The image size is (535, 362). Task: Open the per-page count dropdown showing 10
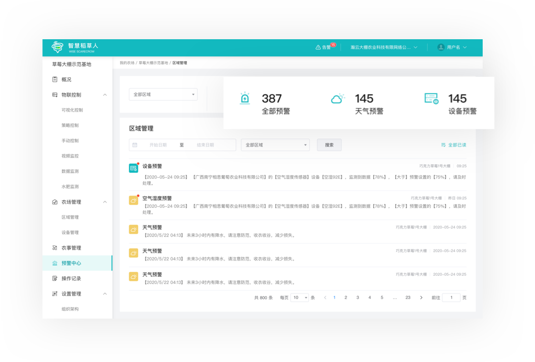[x=300, y=298]
